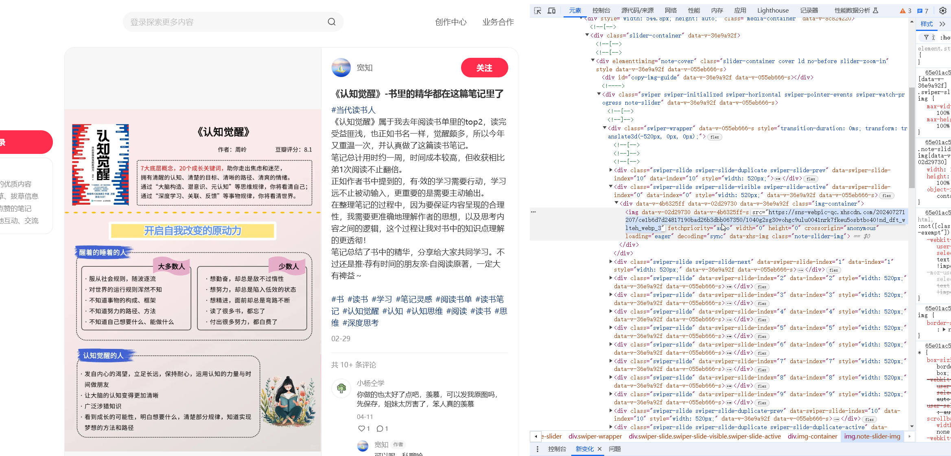
Task: Open DevTools settings gear
Action: click(x=942, y=11)
